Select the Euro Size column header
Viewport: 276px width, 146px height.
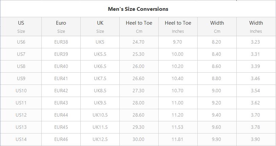coord(61,27)
